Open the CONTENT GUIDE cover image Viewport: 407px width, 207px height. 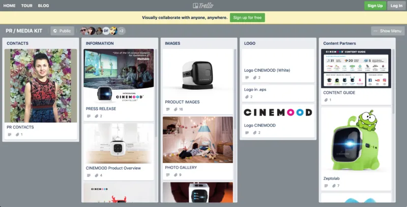[356, 68]
